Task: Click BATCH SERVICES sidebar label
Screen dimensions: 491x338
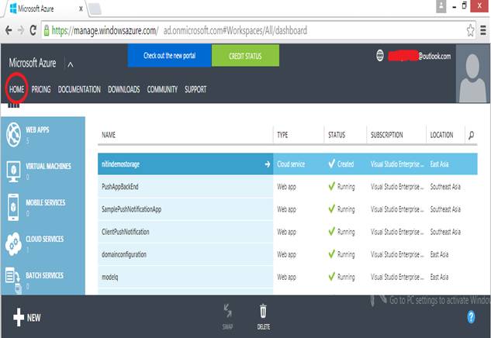Action: pyautogui.click(x=44, y=275)
